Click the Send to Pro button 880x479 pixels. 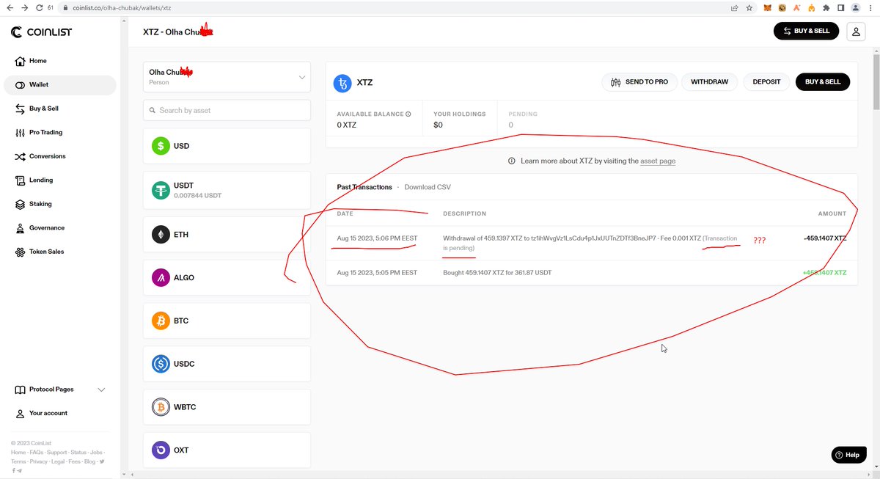(639, 82)
